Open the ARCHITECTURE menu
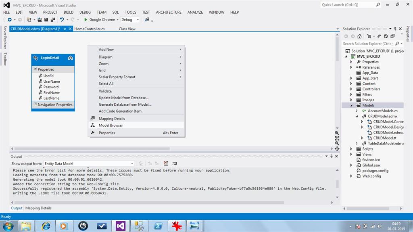The height and width of the screenshot is (232, 413). (169, 13)
